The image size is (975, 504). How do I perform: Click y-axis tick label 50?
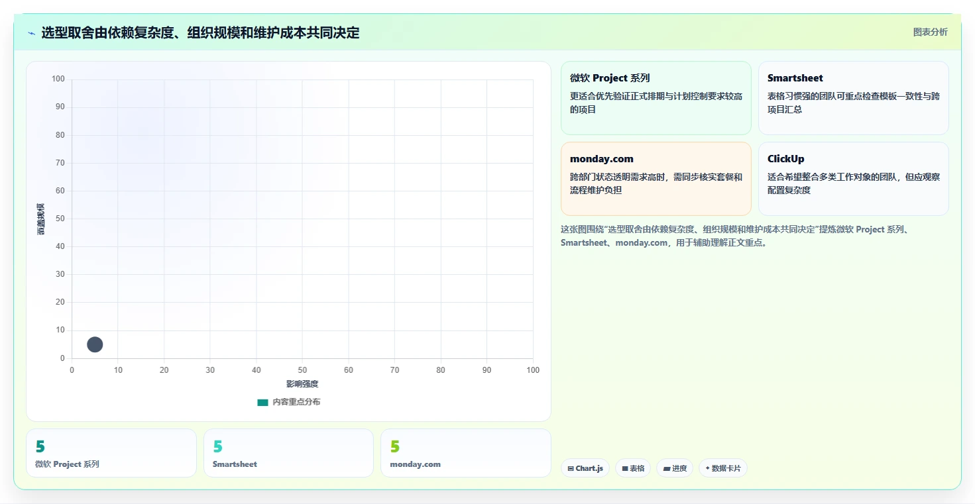pyautogui.click(x=60, y=219)
